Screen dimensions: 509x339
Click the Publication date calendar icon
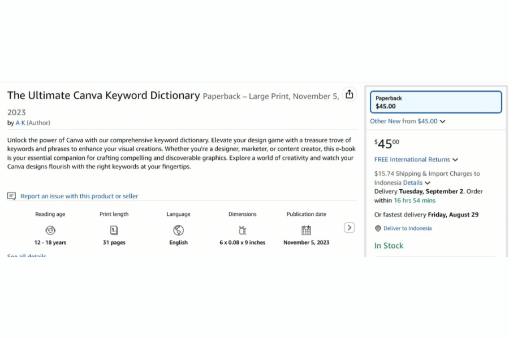(306, 230)
